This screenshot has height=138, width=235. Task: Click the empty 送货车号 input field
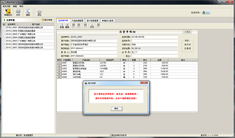point(155,41)
